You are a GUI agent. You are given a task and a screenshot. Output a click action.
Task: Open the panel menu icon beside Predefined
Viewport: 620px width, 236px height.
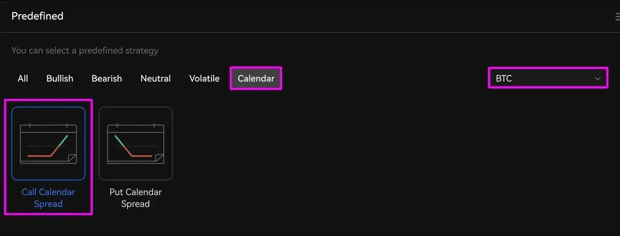coord(617,16)
